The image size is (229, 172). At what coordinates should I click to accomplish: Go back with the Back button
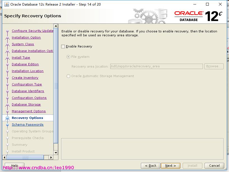pos(151,166)
